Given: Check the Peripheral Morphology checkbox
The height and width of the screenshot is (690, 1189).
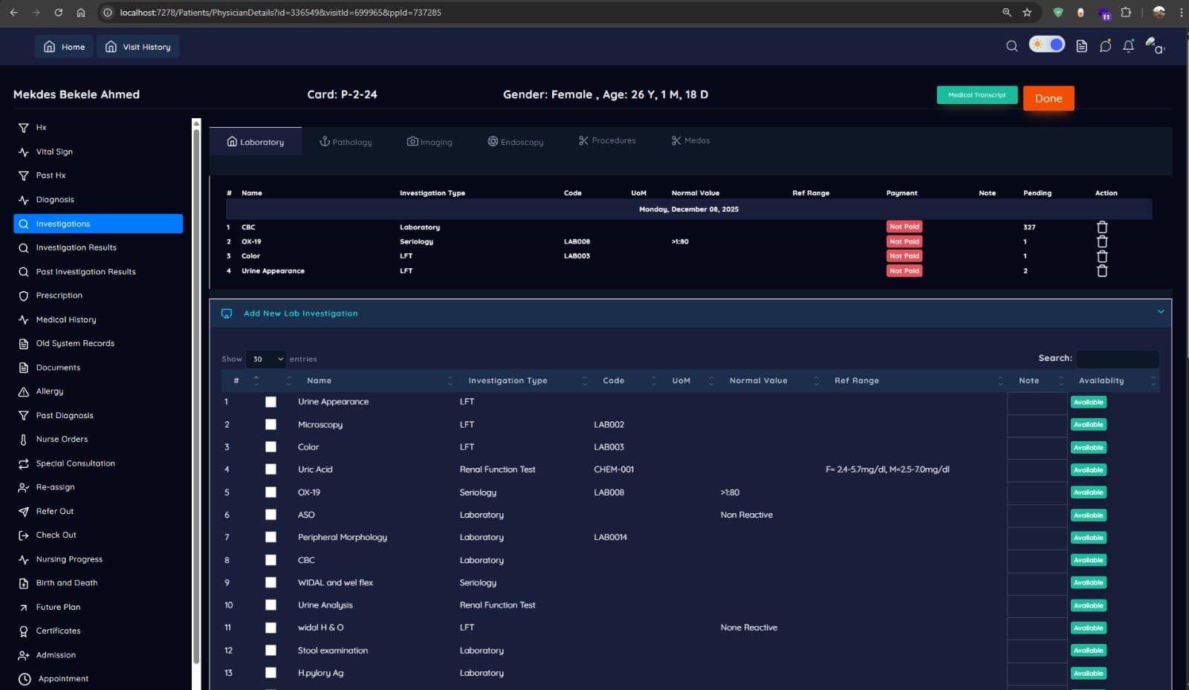Looking at the screenshot, I should point(270,537).
